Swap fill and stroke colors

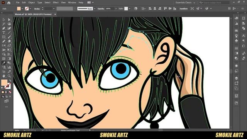[x=10, y=81]
